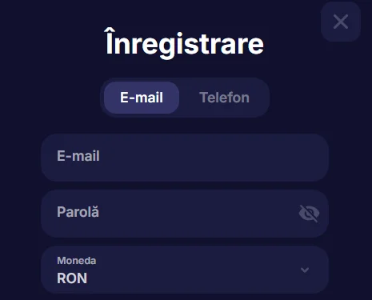Viewport: 372px width, 300px height.
Task: Dismiss the registration form via X icon
Action: [341, 22]
